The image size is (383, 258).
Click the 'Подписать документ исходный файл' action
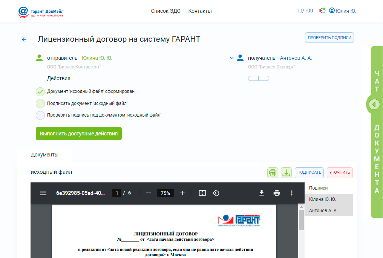coord(87,103)
